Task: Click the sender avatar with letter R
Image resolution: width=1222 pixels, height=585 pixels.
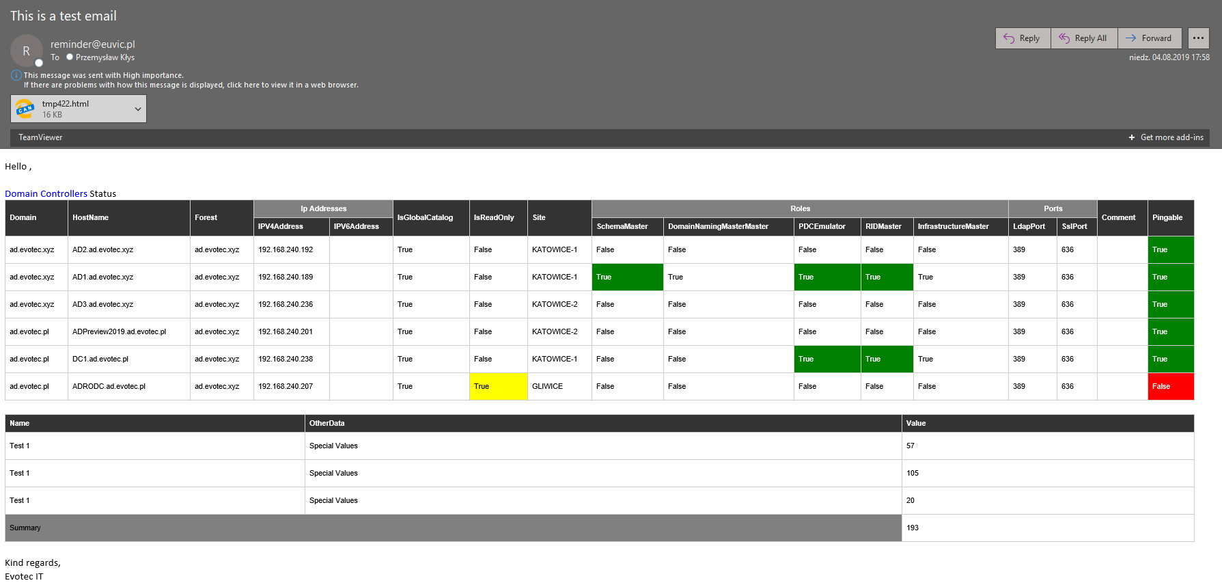Action: 26,51
